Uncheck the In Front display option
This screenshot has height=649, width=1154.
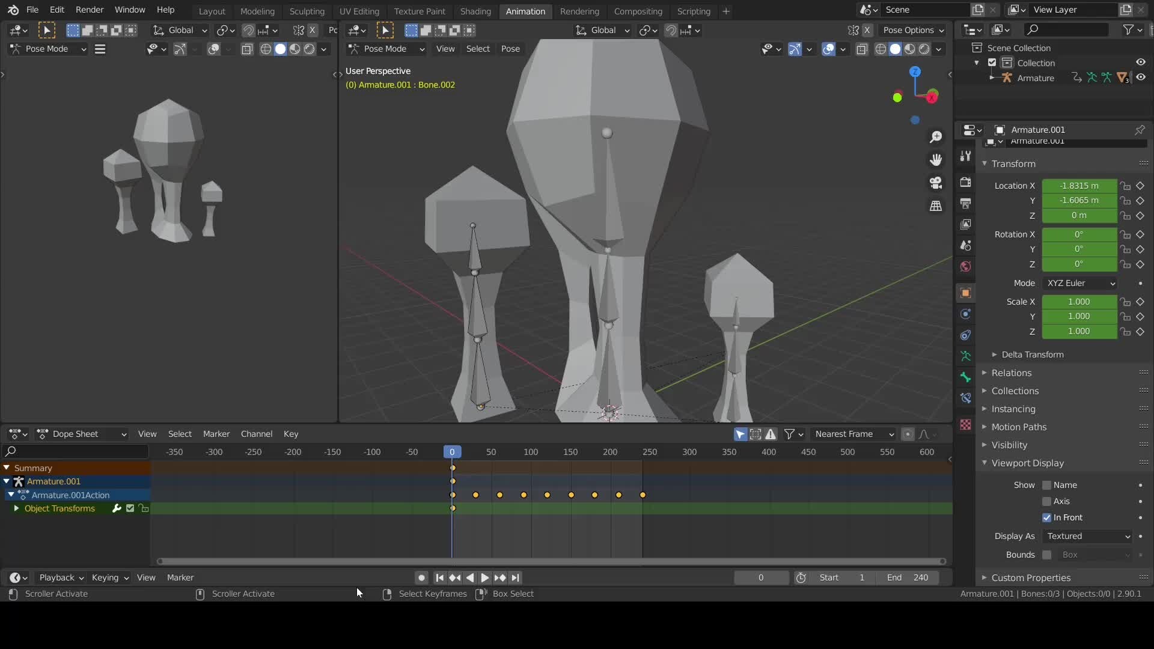[x=1048, y=517]
